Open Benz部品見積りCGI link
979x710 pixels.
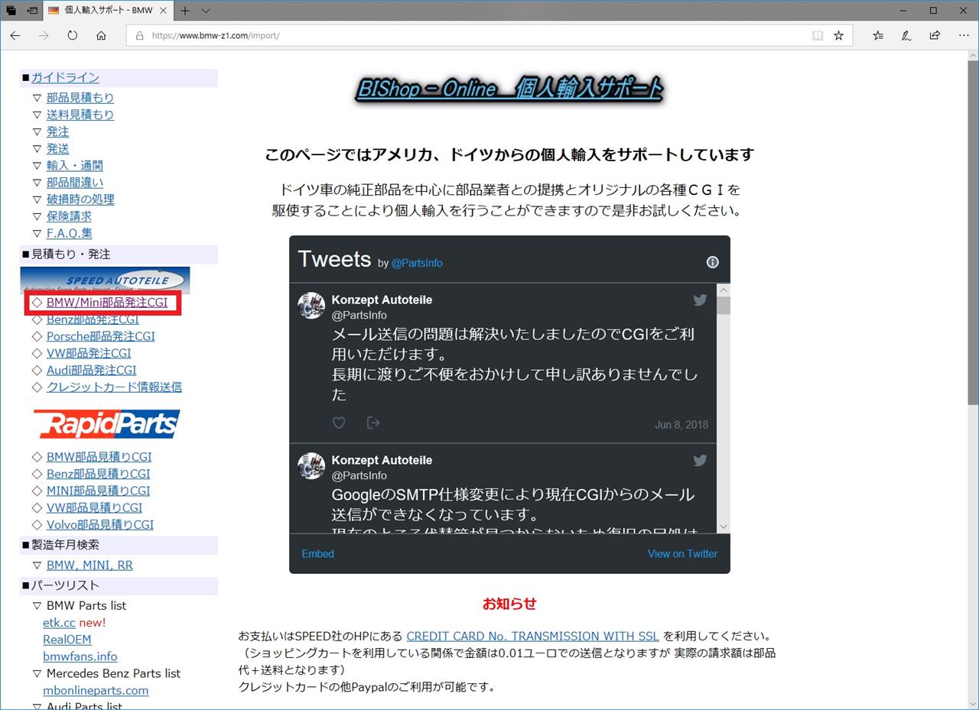coord(99,474)
